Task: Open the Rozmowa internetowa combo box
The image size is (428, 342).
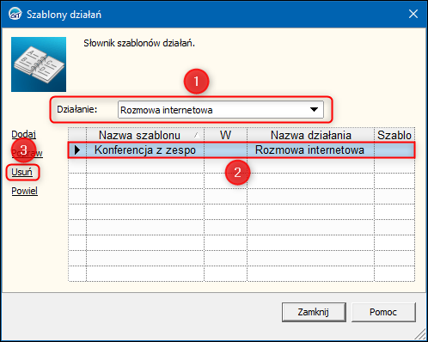Action: point(221,110)
